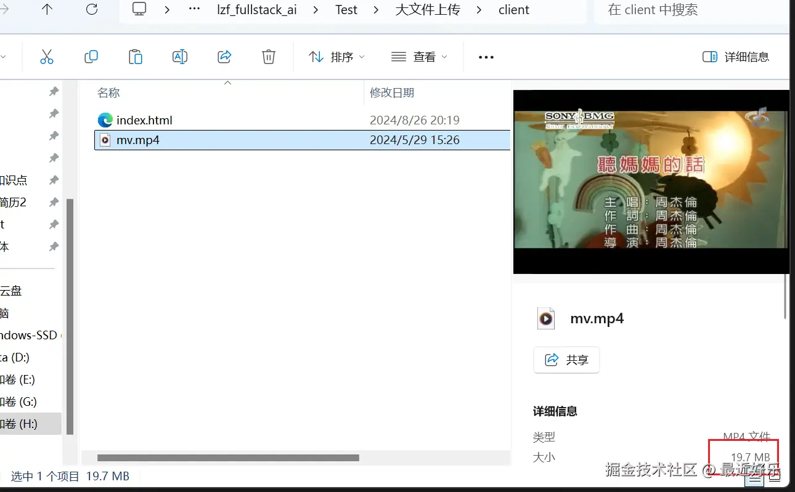Click the sidebar vertical scrollbar
This screenshot has width=795, height=492.
70,317
